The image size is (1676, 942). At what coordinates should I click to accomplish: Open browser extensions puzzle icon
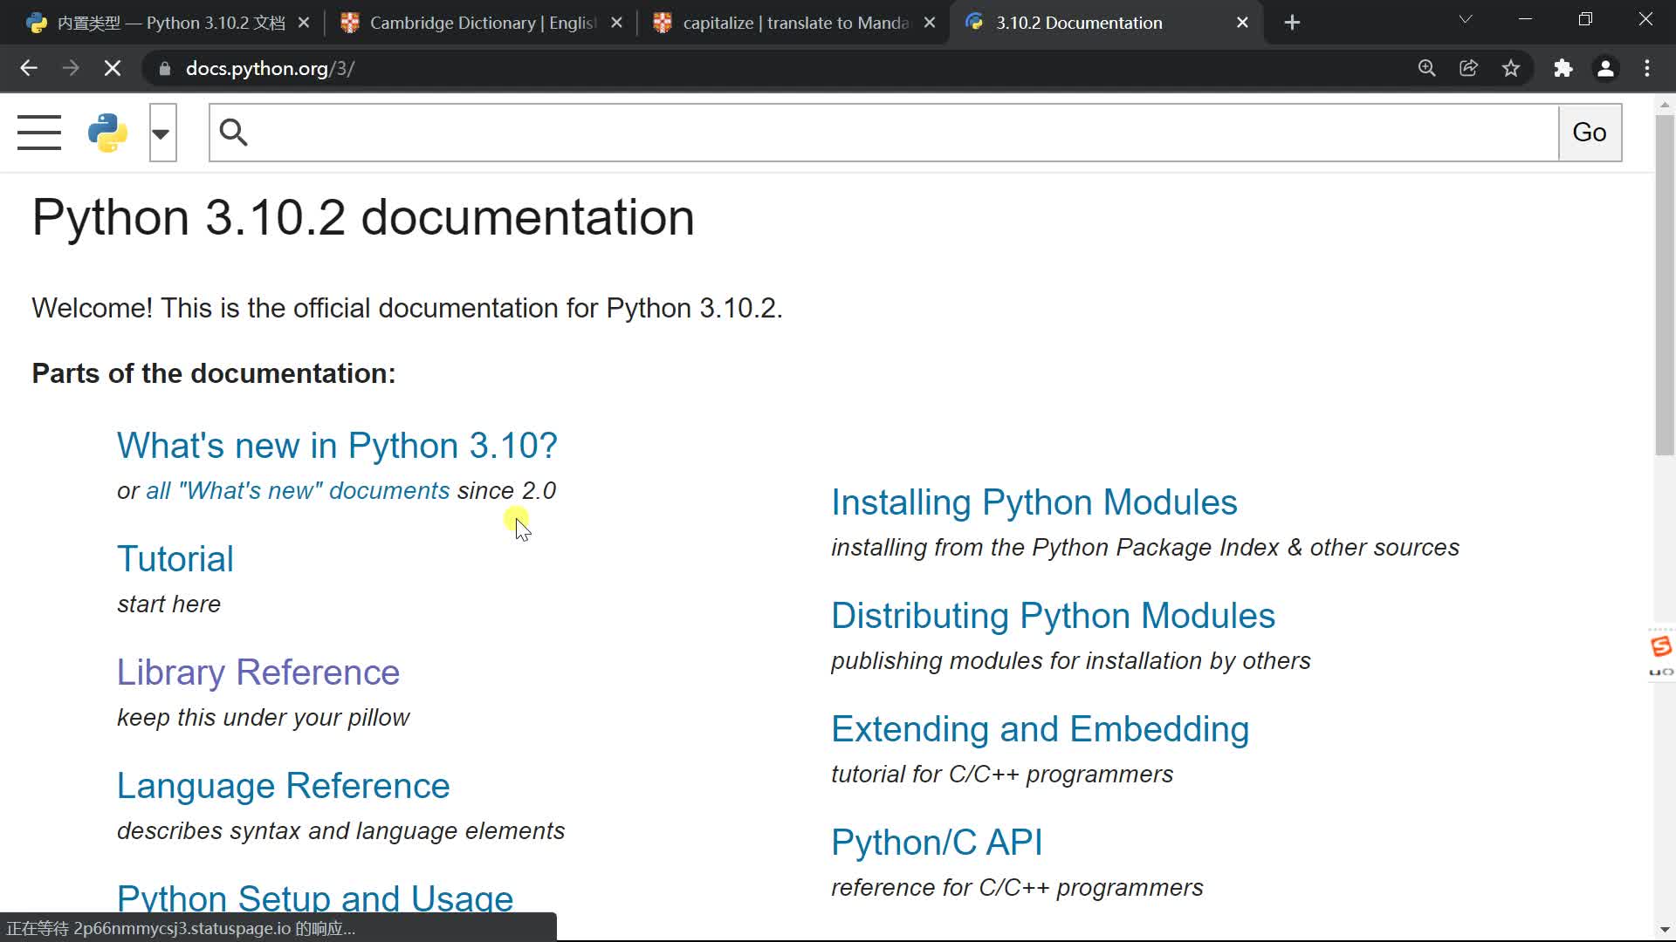pos(1563,68)
